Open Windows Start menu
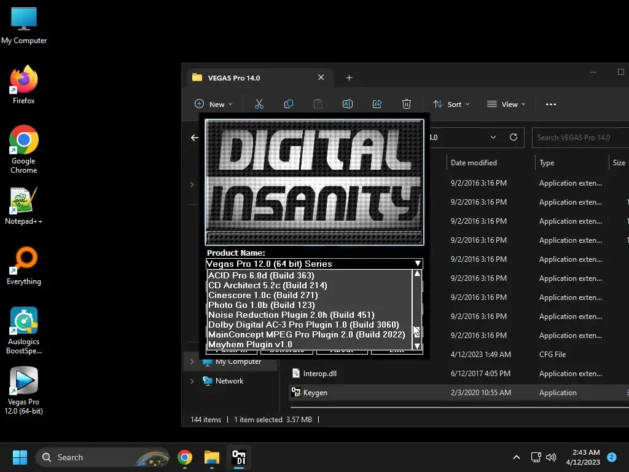 pos(20,457)
